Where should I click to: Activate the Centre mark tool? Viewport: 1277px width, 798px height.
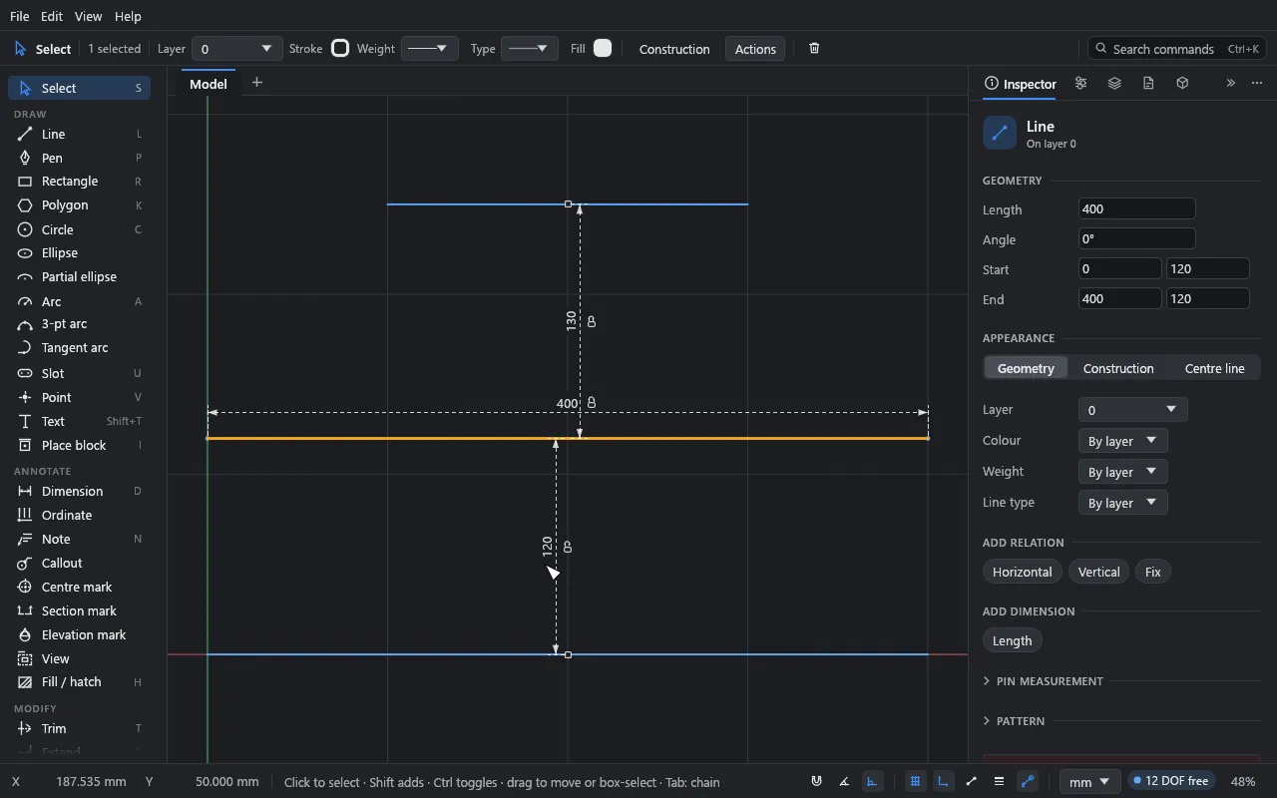pos(80,587)
